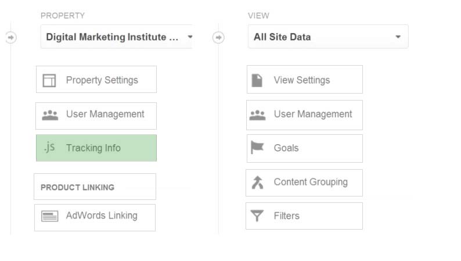Image resolution: width=461 pixels, height=261 pixels.
Task: Open AdWords Linking
Action: (95, 218)
